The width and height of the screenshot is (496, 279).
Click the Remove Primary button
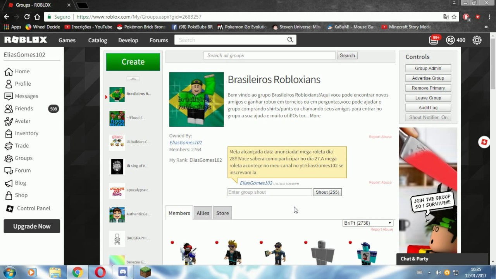428,88
